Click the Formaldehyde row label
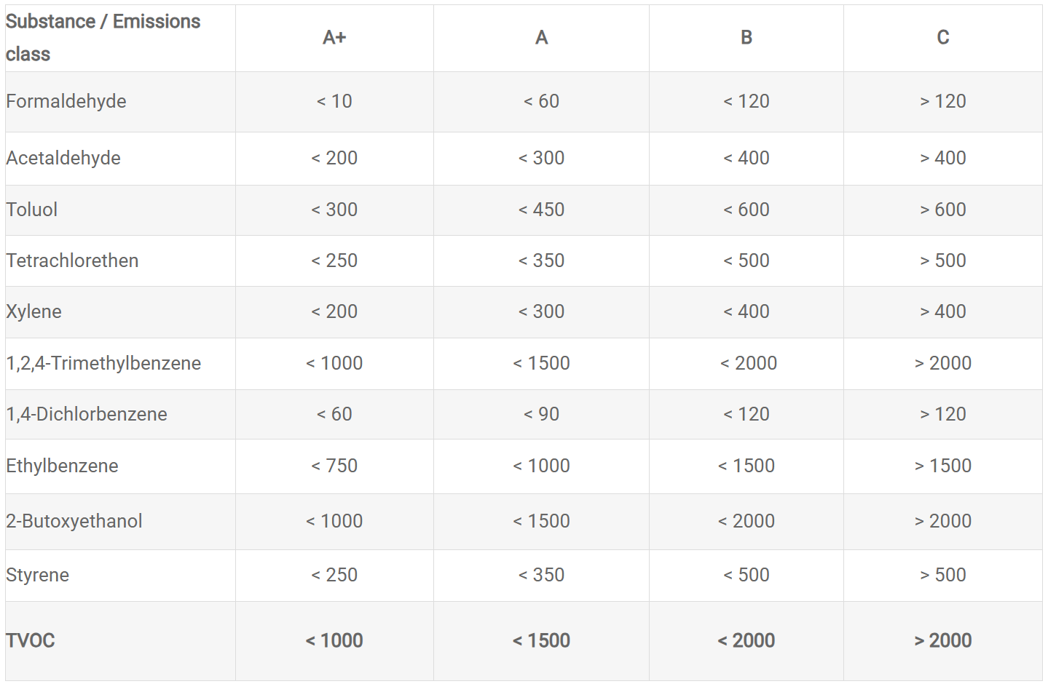Image resolution: width=1048 pixels, height=684 pixels. [x=66, y=101]
